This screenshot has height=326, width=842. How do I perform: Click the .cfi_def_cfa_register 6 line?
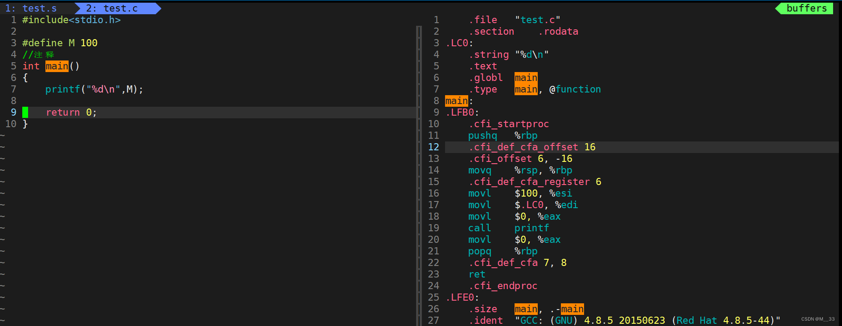click(535, 182)
